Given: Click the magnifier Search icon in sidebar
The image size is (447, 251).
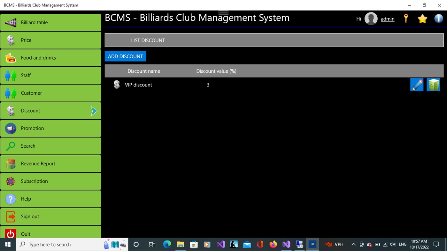Looking at the screenshot, I should click(11, 146).
